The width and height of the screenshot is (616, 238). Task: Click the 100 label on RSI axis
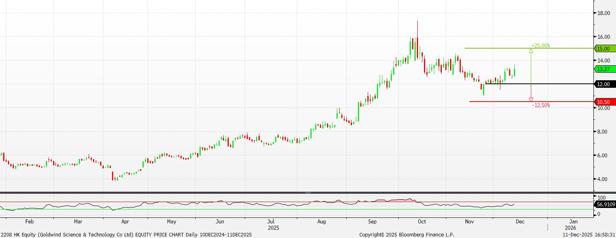(602, 198)
